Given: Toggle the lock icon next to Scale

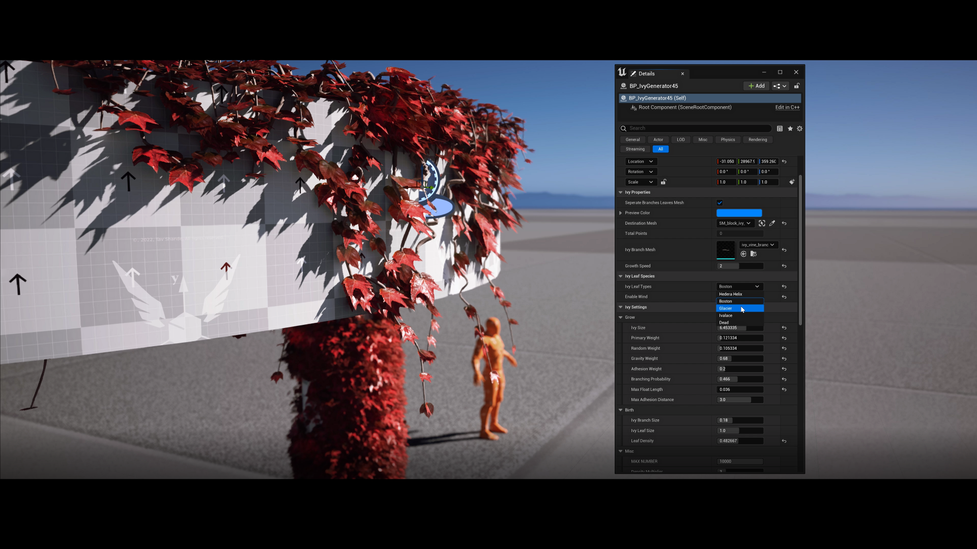Looking at the screenshot, I should click(x=664, y=182).
